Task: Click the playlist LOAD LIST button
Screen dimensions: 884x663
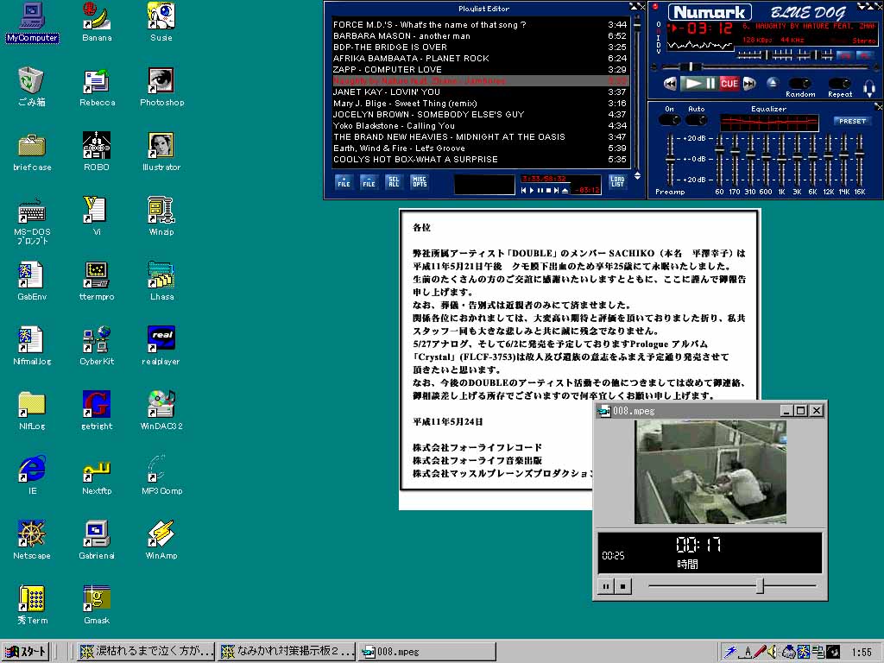Action: tap(617, 181)
